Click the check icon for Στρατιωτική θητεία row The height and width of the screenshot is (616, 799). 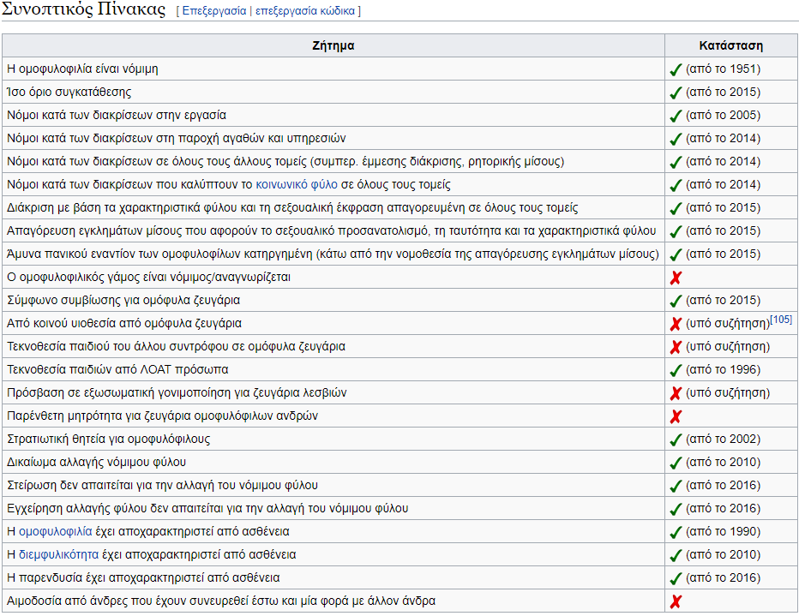coord(676,440)
